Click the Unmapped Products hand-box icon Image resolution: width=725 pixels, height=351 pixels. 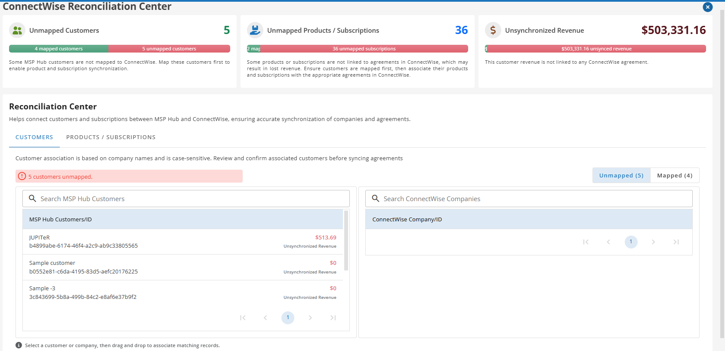coord(255,30)
